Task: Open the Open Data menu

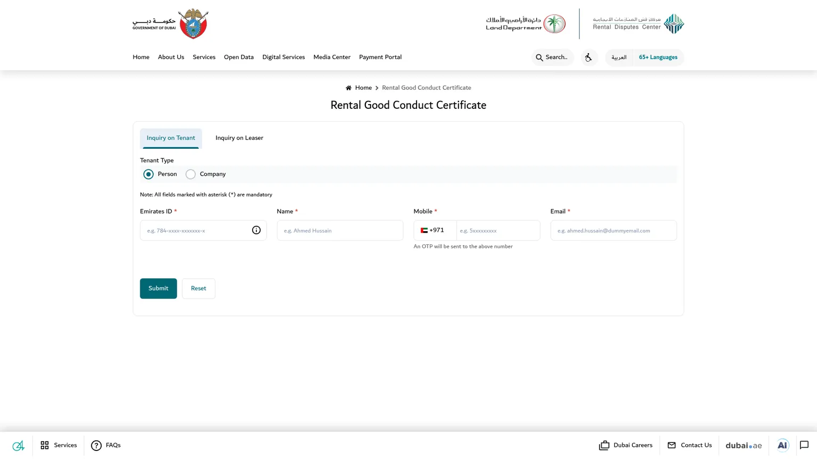Action: click(x=239, y=57)
